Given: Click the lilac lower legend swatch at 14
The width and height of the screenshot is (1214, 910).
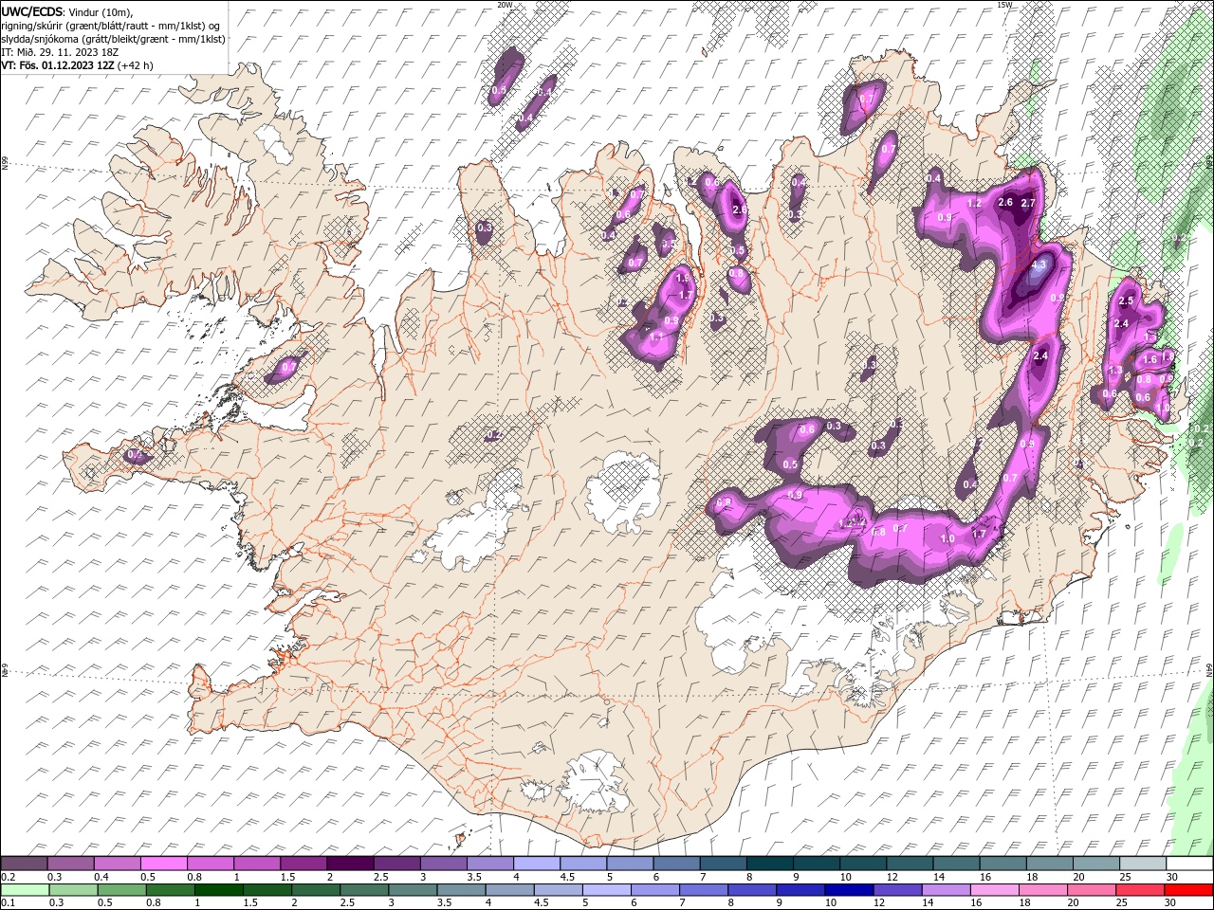Looking at the screenshot, I should point(946,889).
